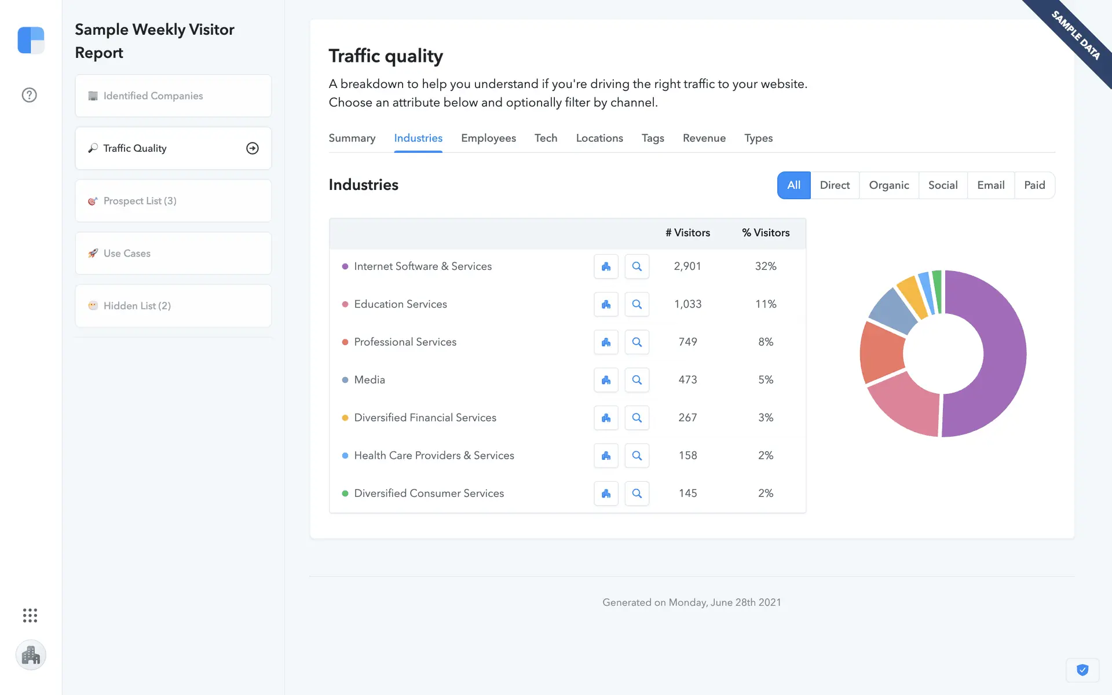Switch to the Revenue tab
The height and width of the screenshot is (695, 1112).
click(704, 138)
